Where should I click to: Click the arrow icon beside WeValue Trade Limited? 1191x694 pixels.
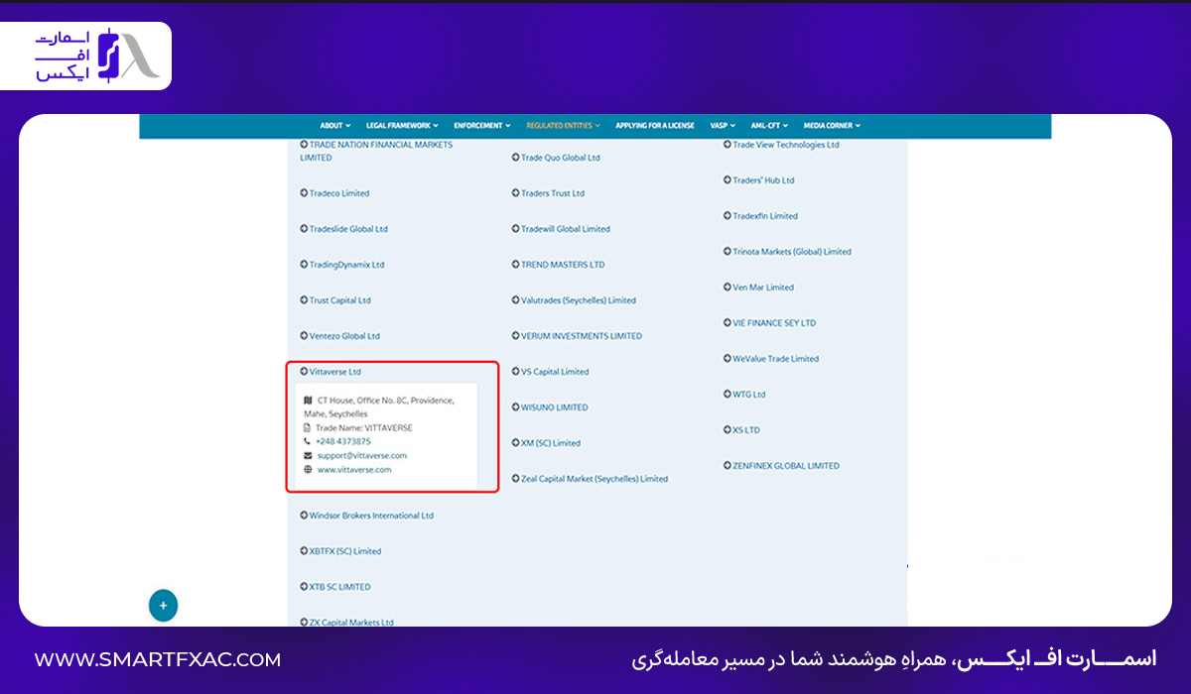coord(728,359)
